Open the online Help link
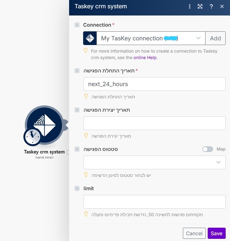Screen dimensions: 230x241 pos(145,57)
